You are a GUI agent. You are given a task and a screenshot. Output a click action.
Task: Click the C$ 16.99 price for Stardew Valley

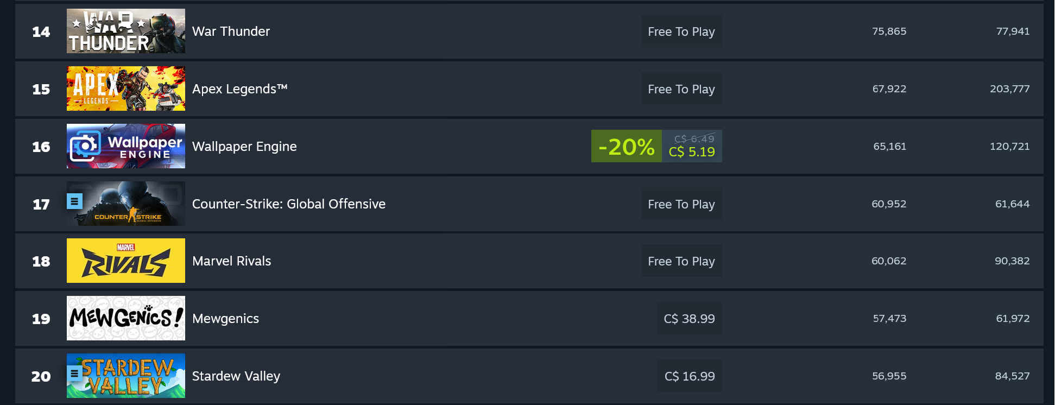pyautogui.click(x=690, y=376)
